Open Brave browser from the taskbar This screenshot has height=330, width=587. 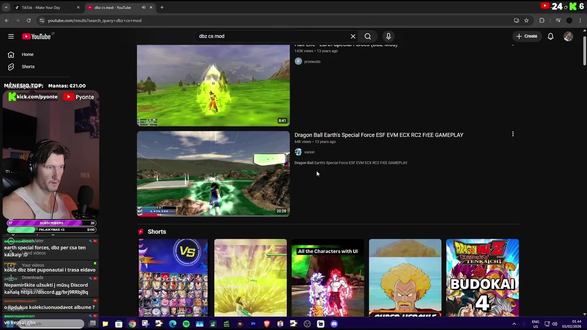(x=267, y=324)
